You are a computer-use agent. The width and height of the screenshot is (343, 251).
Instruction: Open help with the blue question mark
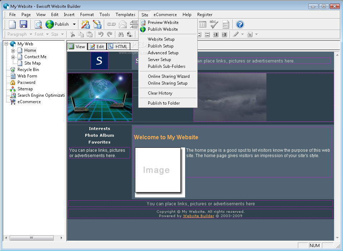click(x=240, y=24)
